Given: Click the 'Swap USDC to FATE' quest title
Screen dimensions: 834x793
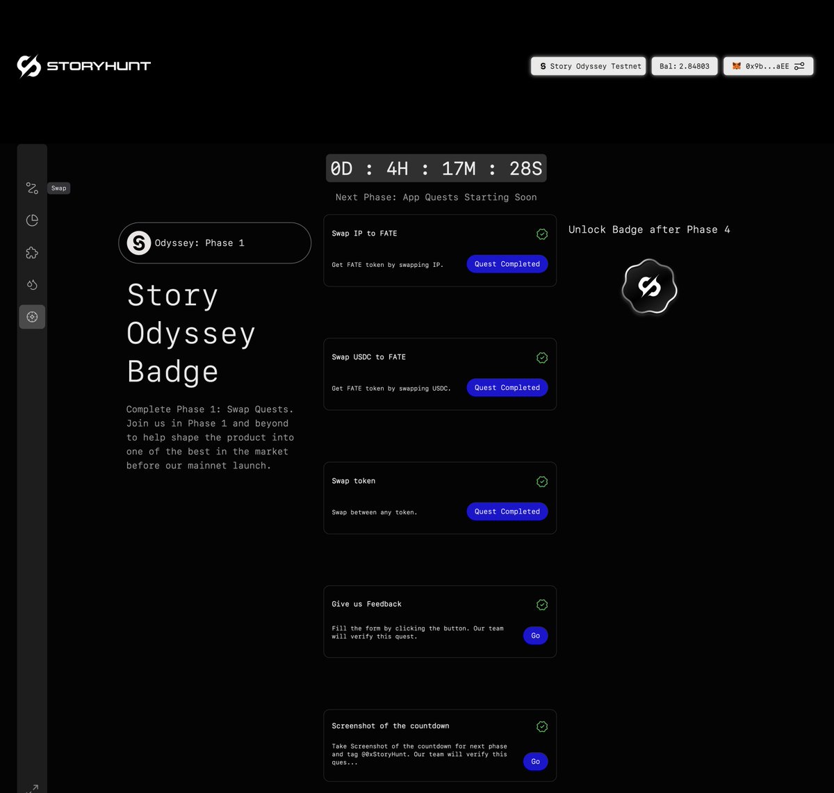Looking at the screenshot, I should [x=368, y=357].
